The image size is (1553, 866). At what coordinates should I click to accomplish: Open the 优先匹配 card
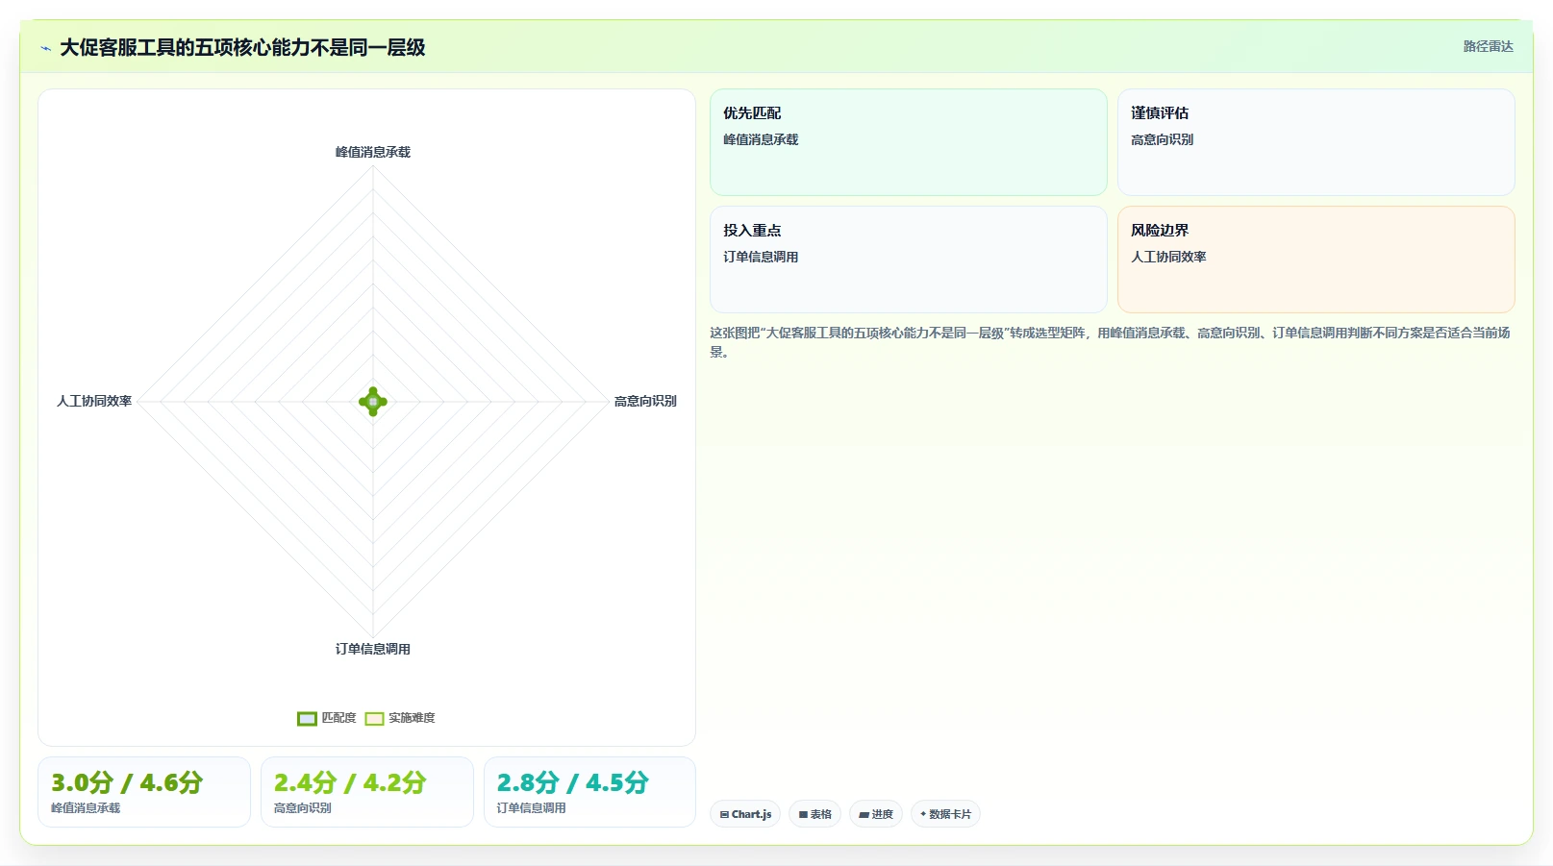pyautogui.click(x=909, y=142)
